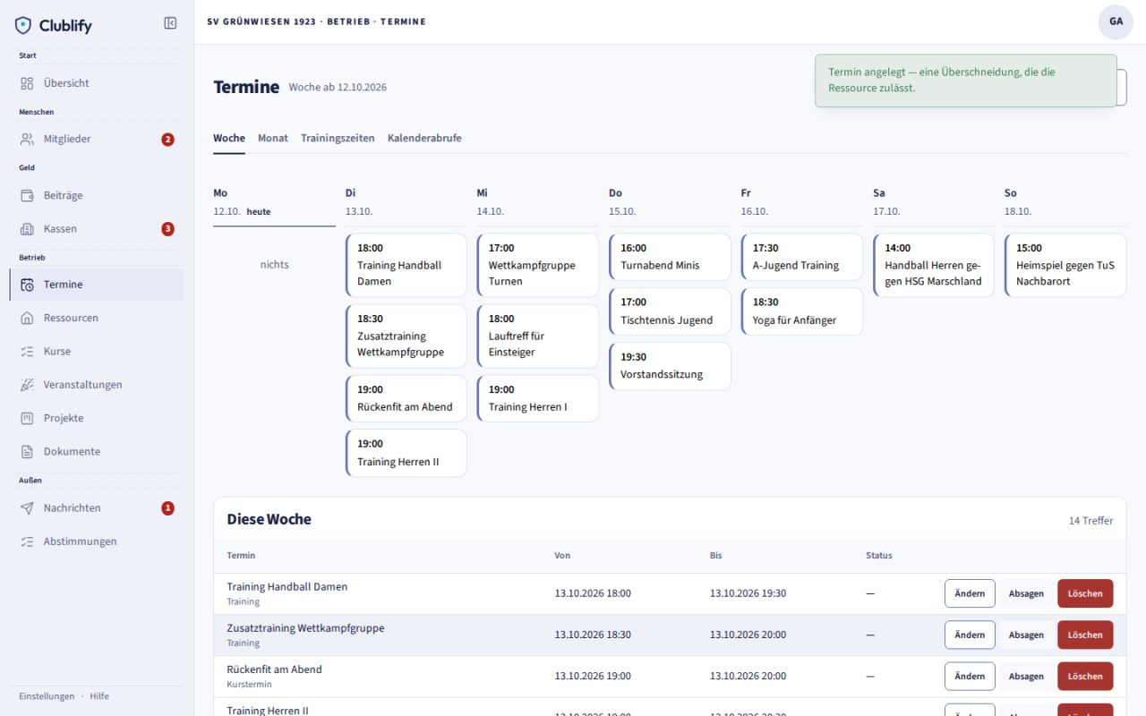
Task: Open the Handball Herren gegen HSG Marschland card
Action: pos(934,265)
